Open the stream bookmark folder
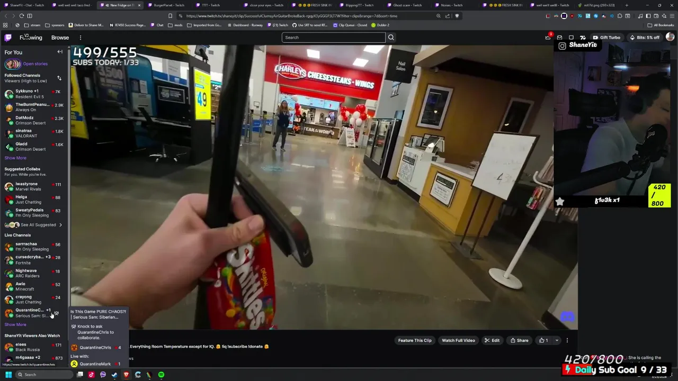Viewport: 678px width, 381px height. pyautogui.click(x=32, y=25)
